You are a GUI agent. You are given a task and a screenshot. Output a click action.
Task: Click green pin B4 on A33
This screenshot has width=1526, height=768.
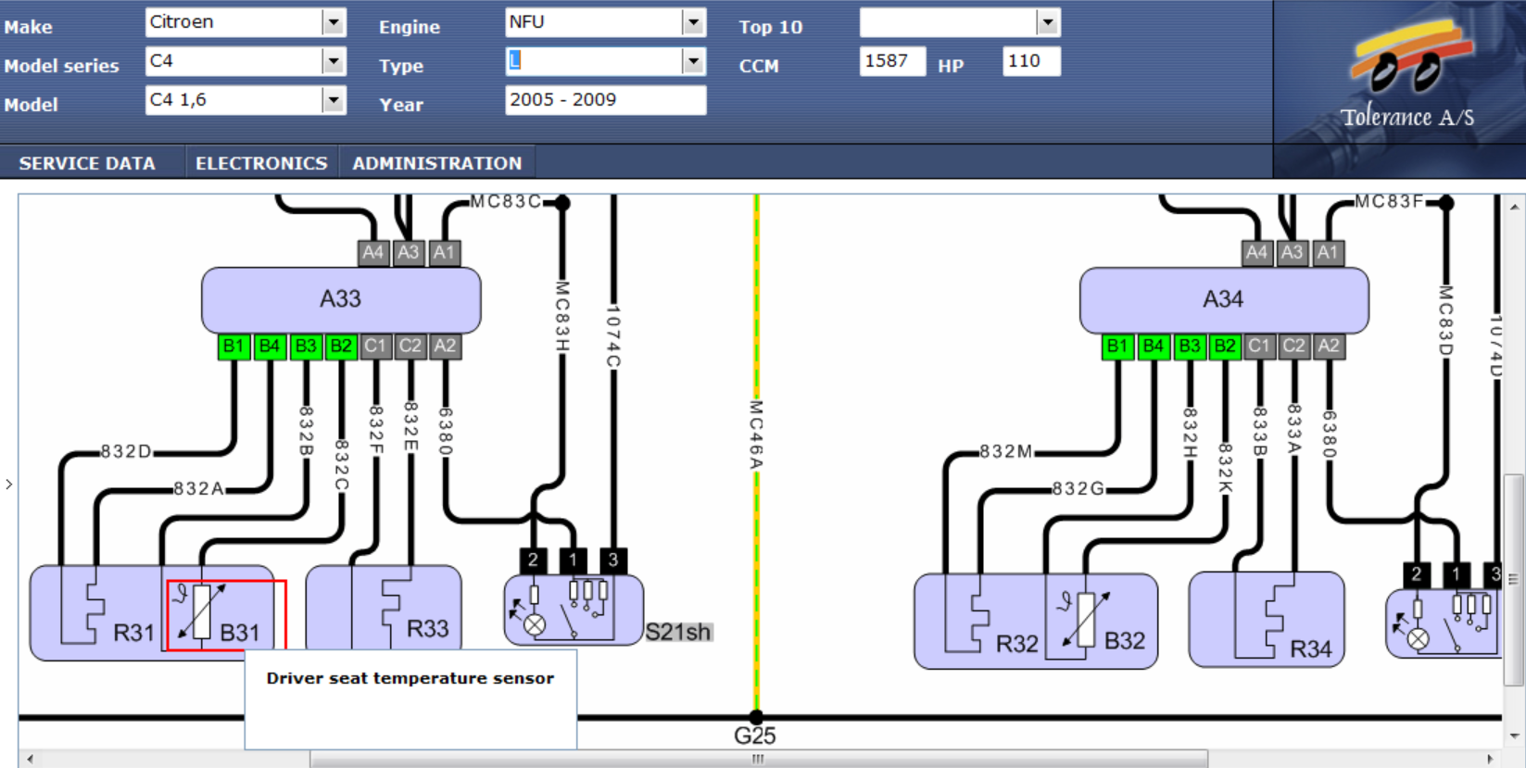270,346
